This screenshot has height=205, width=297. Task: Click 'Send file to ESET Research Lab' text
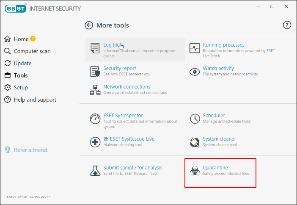click(130, 174)
